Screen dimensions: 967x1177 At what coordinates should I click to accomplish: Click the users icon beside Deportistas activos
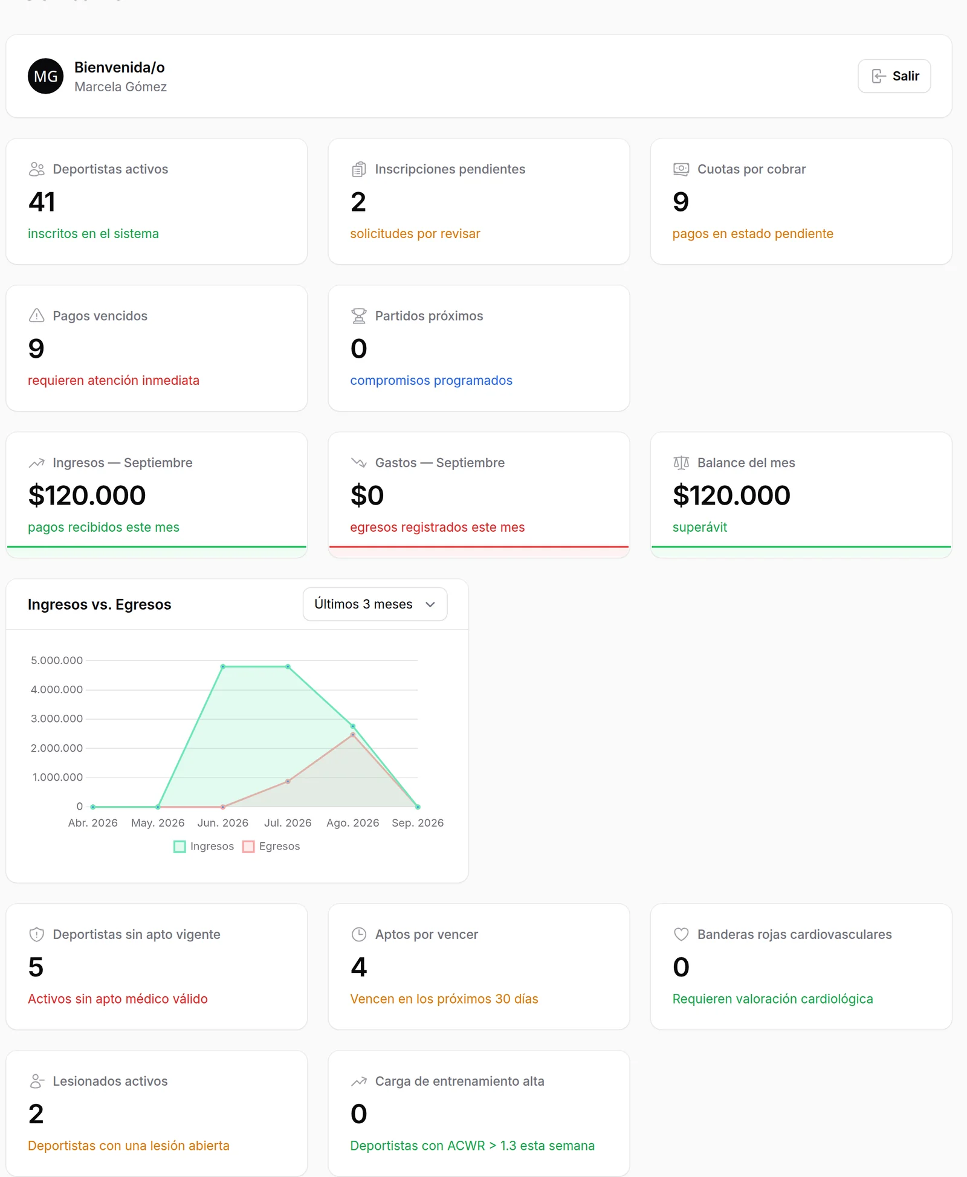pyautogui.click(x=36, y=169)
